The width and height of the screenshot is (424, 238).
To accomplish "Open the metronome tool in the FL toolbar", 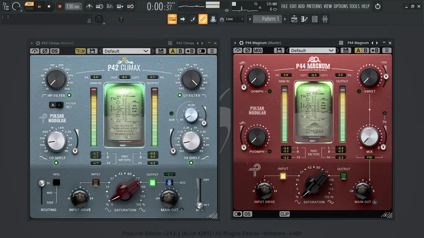I will pyautogui.click(x=89, y=6).
